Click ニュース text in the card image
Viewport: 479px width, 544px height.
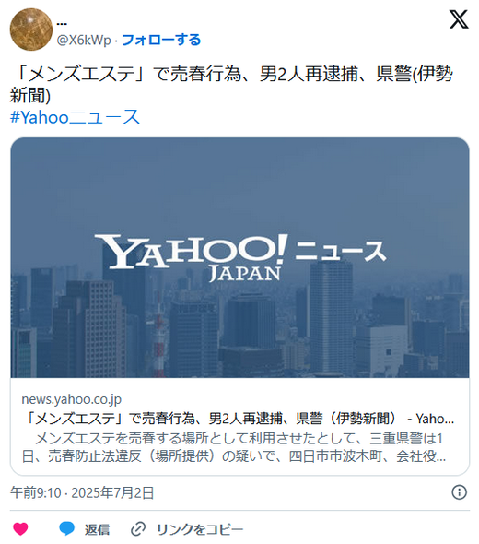(340, 251)
